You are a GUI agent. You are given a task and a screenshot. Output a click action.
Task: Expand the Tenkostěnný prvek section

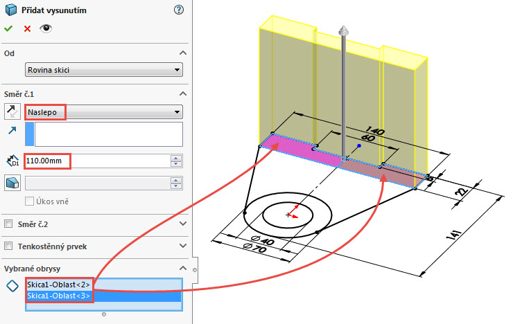pyautogui.click(x=183, y=246)
